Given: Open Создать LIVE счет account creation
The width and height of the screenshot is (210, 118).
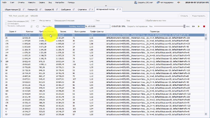Looking at the screenshot, I should (x=143, y=2).
